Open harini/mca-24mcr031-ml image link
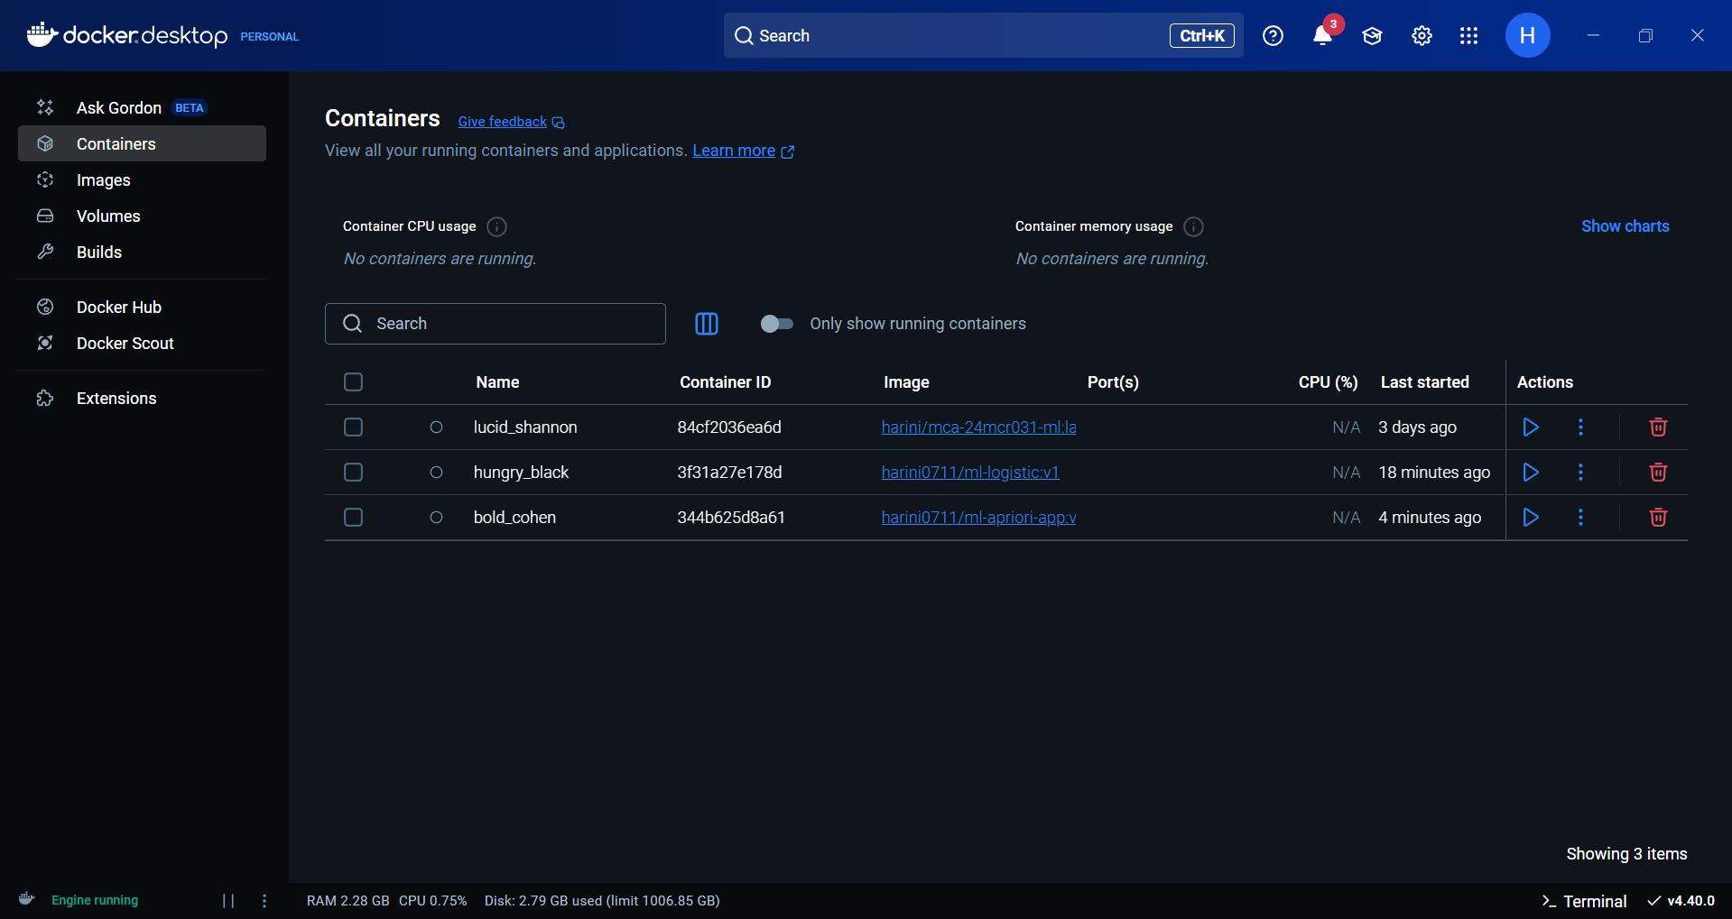The height and width of the screenshot is (919, 1732). click(x=978, y=427)
